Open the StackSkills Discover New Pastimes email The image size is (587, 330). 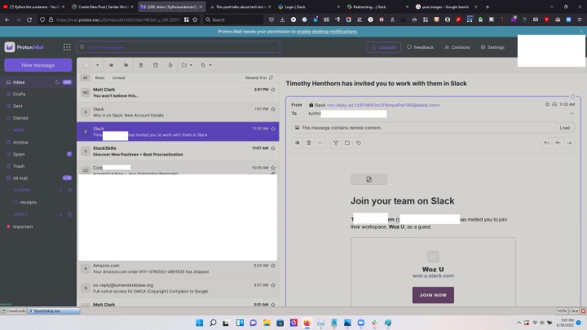click(x=178, y=152)
